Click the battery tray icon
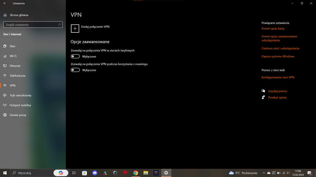This screenshot has height=177, width=316. pos(279,173)
